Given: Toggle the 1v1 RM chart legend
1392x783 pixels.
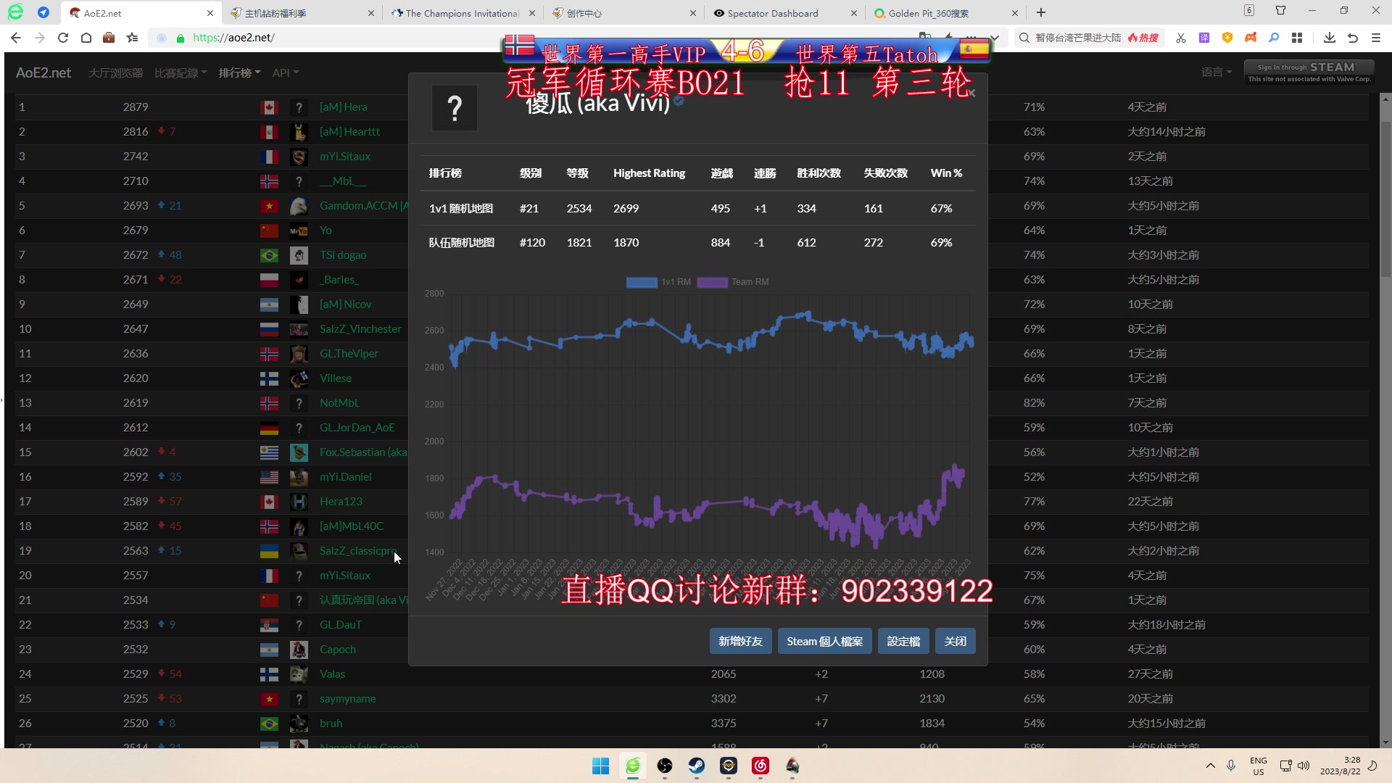Looking at the screenshot, I should (x=658, y=282).
